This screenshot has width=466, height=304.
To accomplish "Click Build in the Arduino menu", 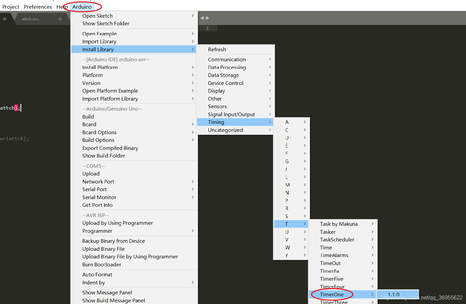I will (x=134, y=117).
